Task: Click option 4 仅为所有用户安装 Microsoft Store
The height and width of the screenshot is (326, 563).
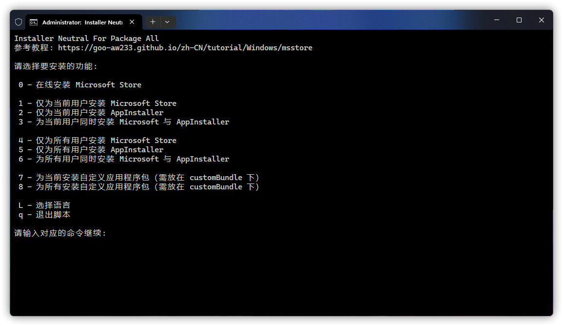Action: tap(97, 141)
